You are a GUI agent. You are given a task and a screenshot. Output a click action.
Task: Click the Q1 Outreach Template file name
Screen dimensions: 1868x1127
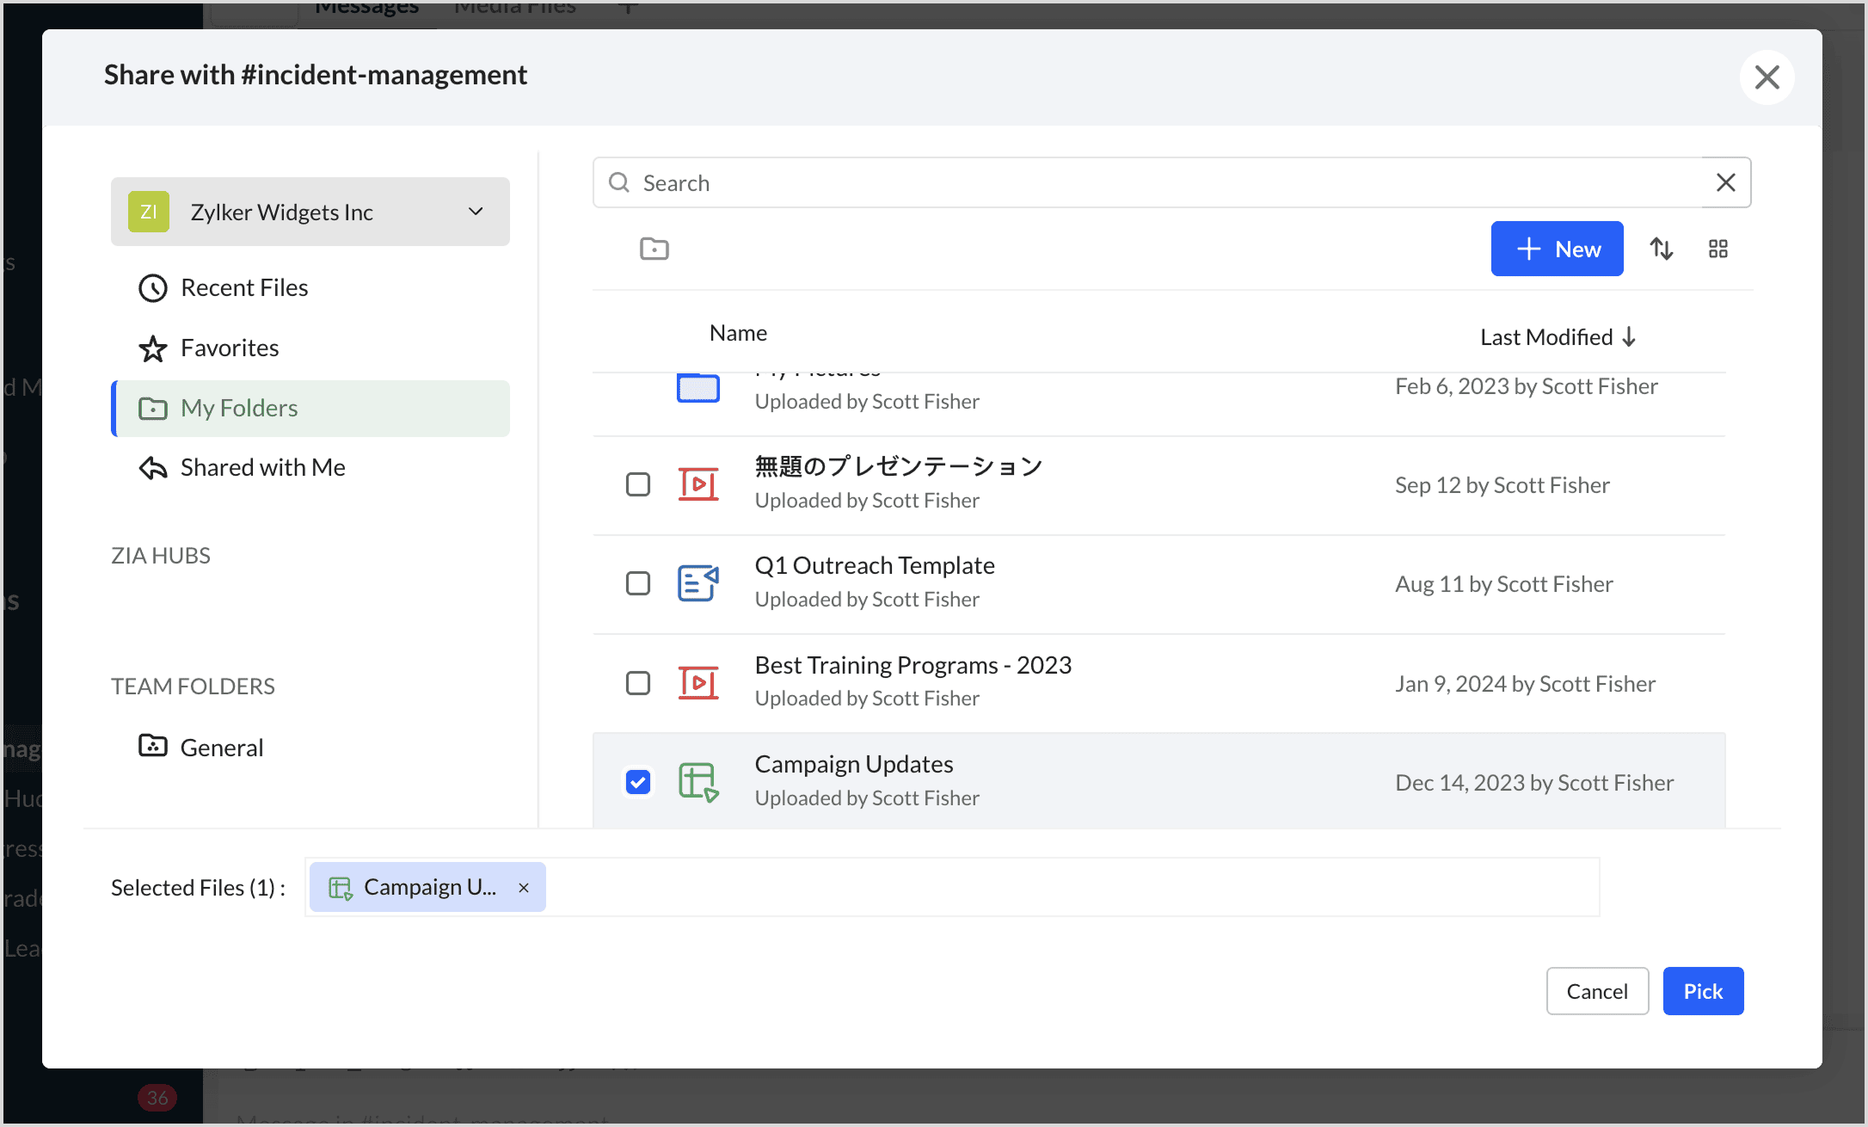point(875,565)
